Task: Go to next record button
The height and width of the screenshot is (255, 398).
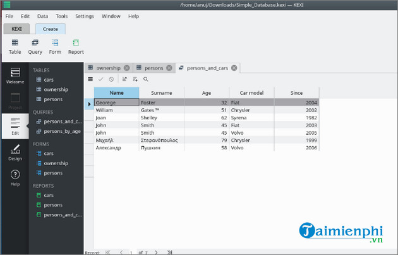Action: (155, 252)
